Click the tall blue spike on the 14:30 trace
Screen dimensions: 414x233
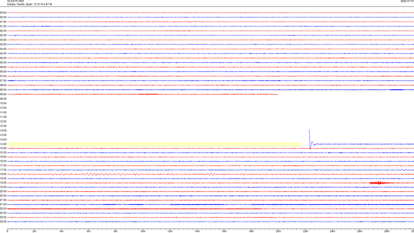click(x=310, y=139)
